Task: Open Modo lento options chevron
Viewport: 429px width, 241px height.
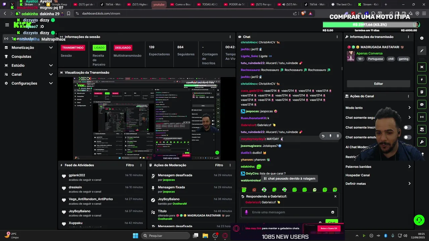Action: pyautogui.click(x=409, y=108)
